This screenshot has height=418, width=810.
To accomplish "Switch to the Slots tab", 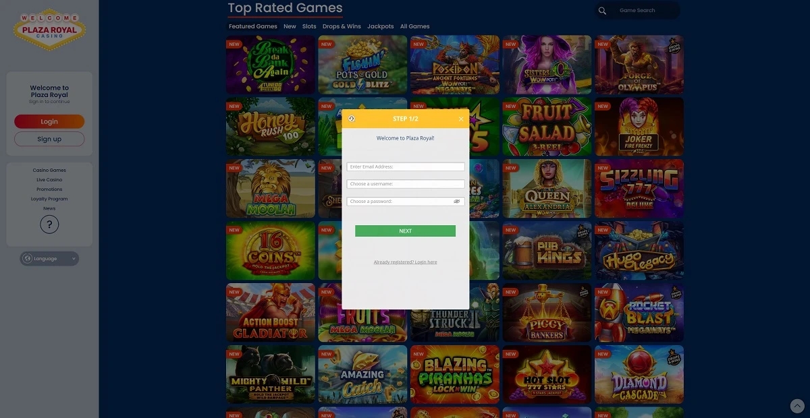I will (309, 26).
